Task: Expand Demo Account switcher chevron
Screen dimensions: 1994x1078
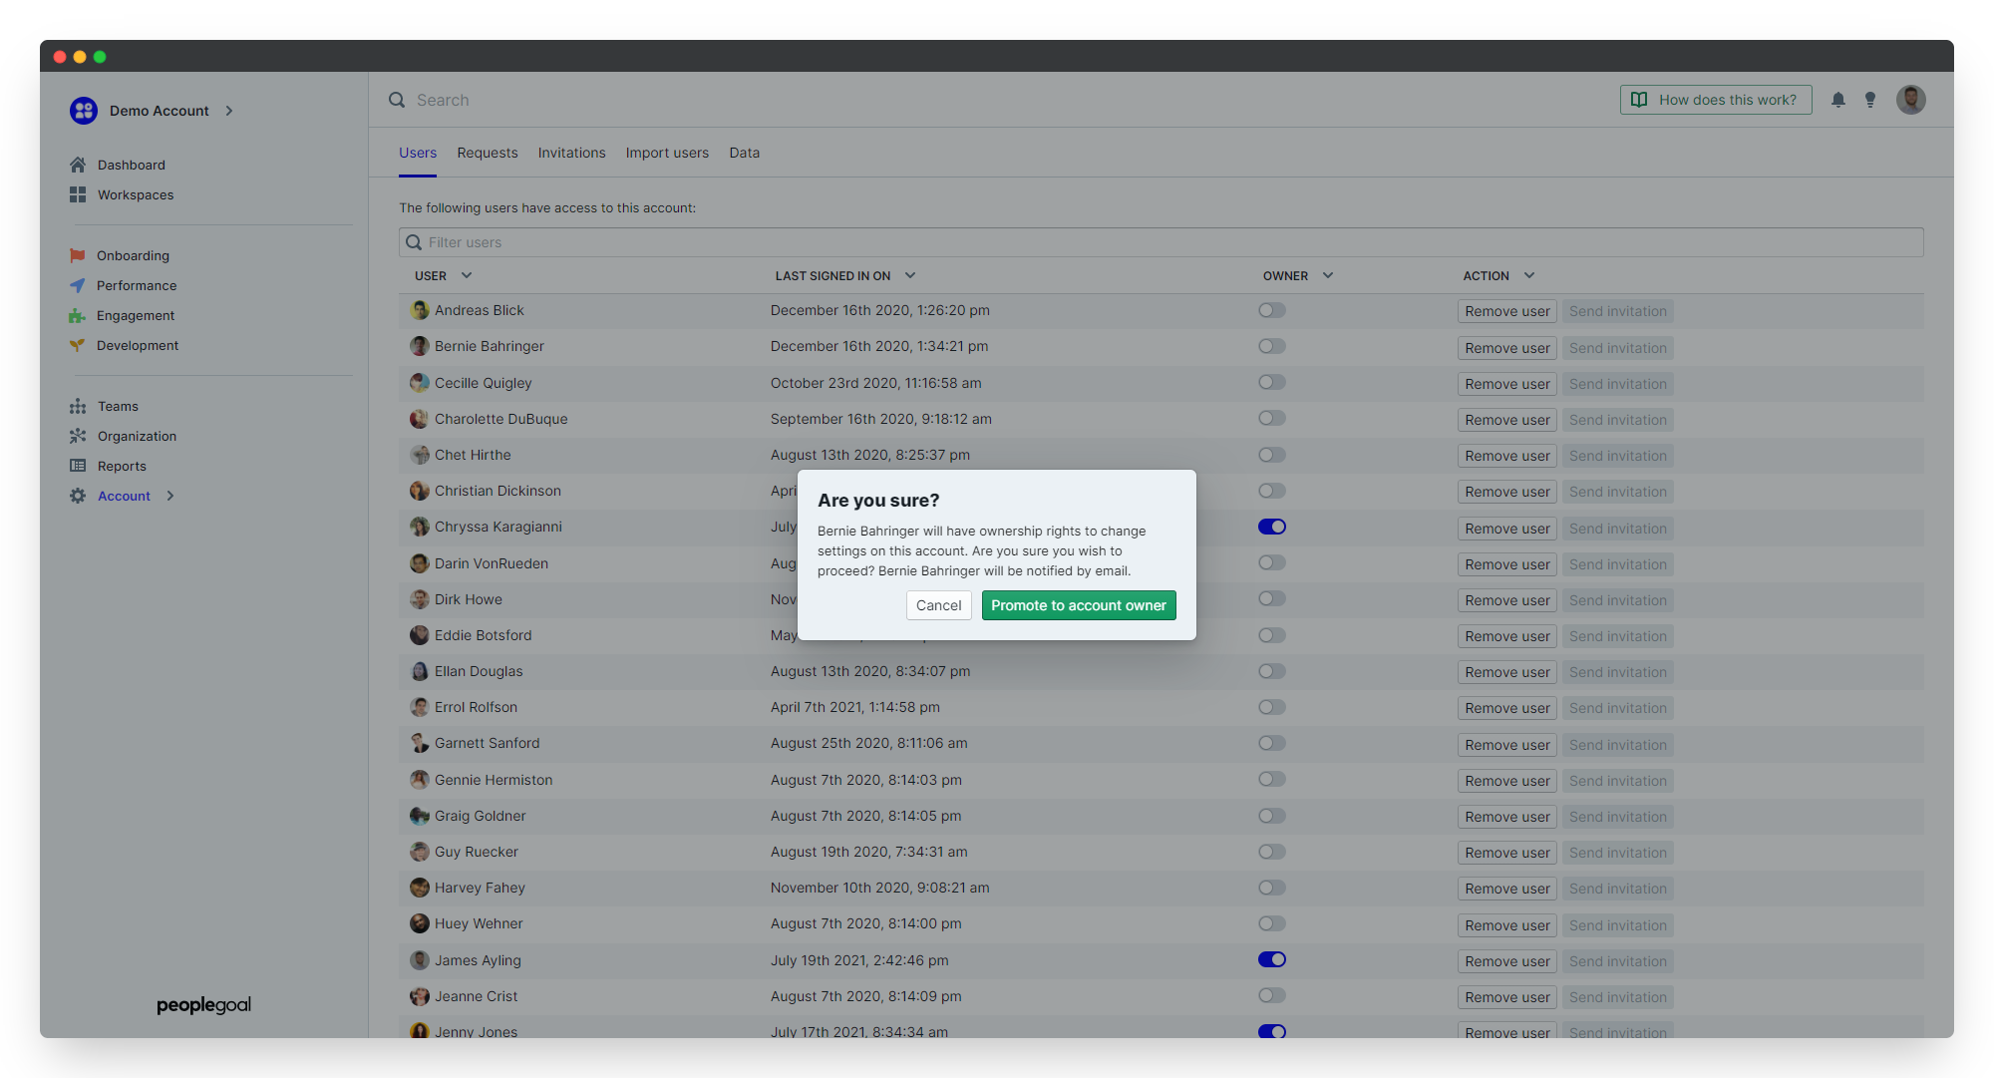Action: [x=229, y=111]
